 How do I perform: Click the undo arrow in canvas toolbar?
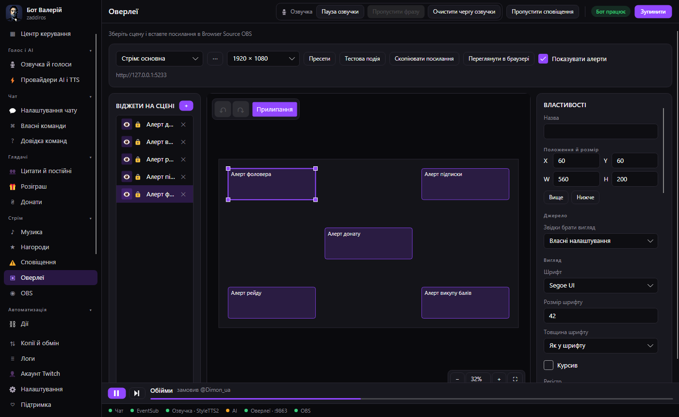223,110
